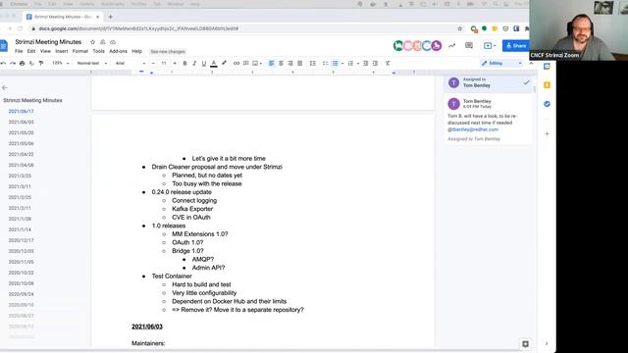The image size is (628, 353).
Task: Open the Help menu
Action: [x=137, y=51]
